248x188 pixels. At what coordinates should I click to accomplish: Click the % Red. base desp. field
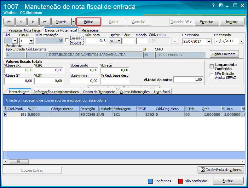(115, 81)
